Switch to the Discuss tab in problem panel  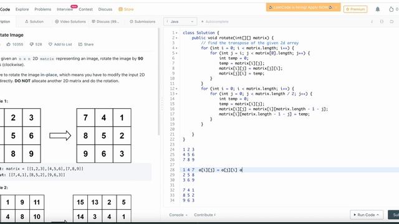click(x=105, y=22)
